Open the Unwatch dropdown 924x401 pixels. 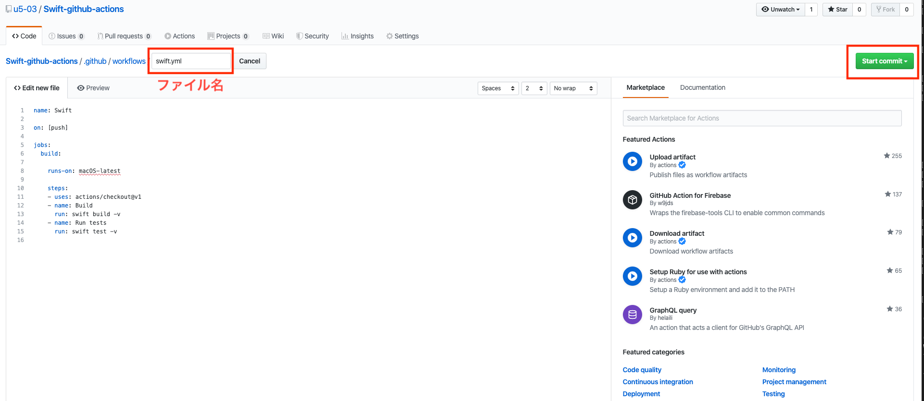tap(780, 9)
